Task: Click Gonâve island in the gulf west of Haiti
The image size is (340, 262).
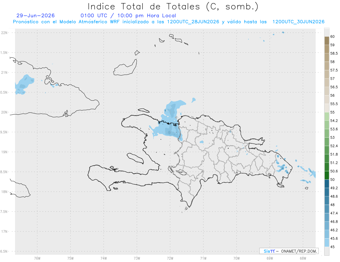Action: click(135, 158)
